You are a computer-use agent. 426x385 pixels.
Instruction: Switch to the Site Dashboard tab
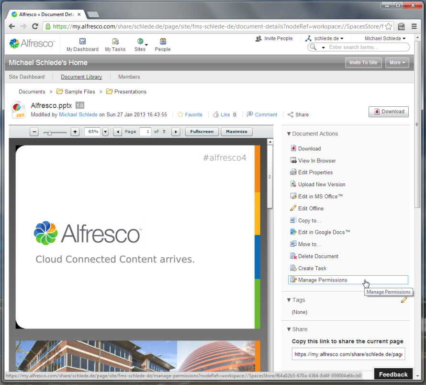(x=27, y=77)
